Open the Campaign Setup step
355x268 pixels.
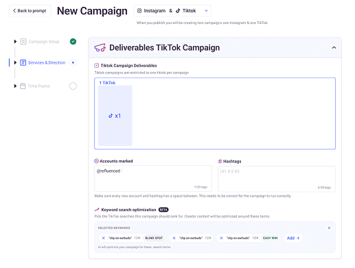coord(44,42)
